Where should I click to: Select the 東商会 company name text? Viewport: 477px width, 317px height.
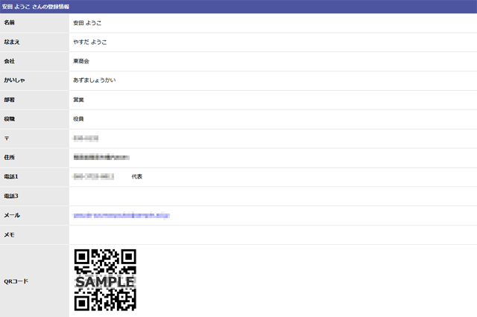(x=82, y=61)
